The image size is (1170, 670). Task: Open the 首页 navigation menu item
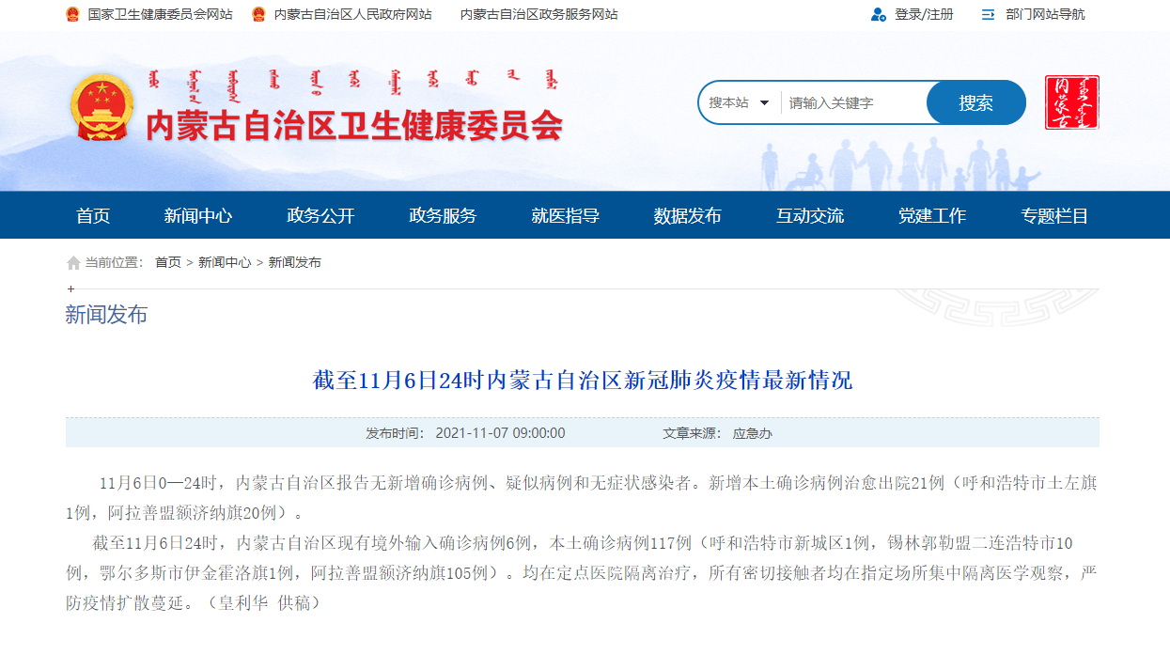click(x=93, y=215)
